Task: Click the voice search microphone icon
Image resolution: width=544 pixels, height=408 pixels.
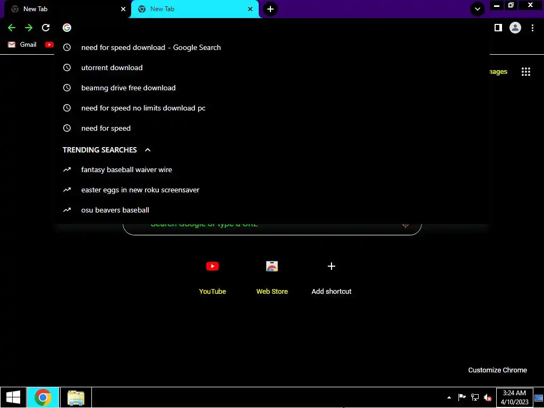Action: (405, 225)
